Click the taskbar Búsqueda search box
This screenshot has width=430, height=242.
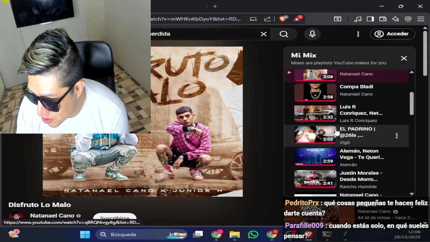(x=142, y=234)
